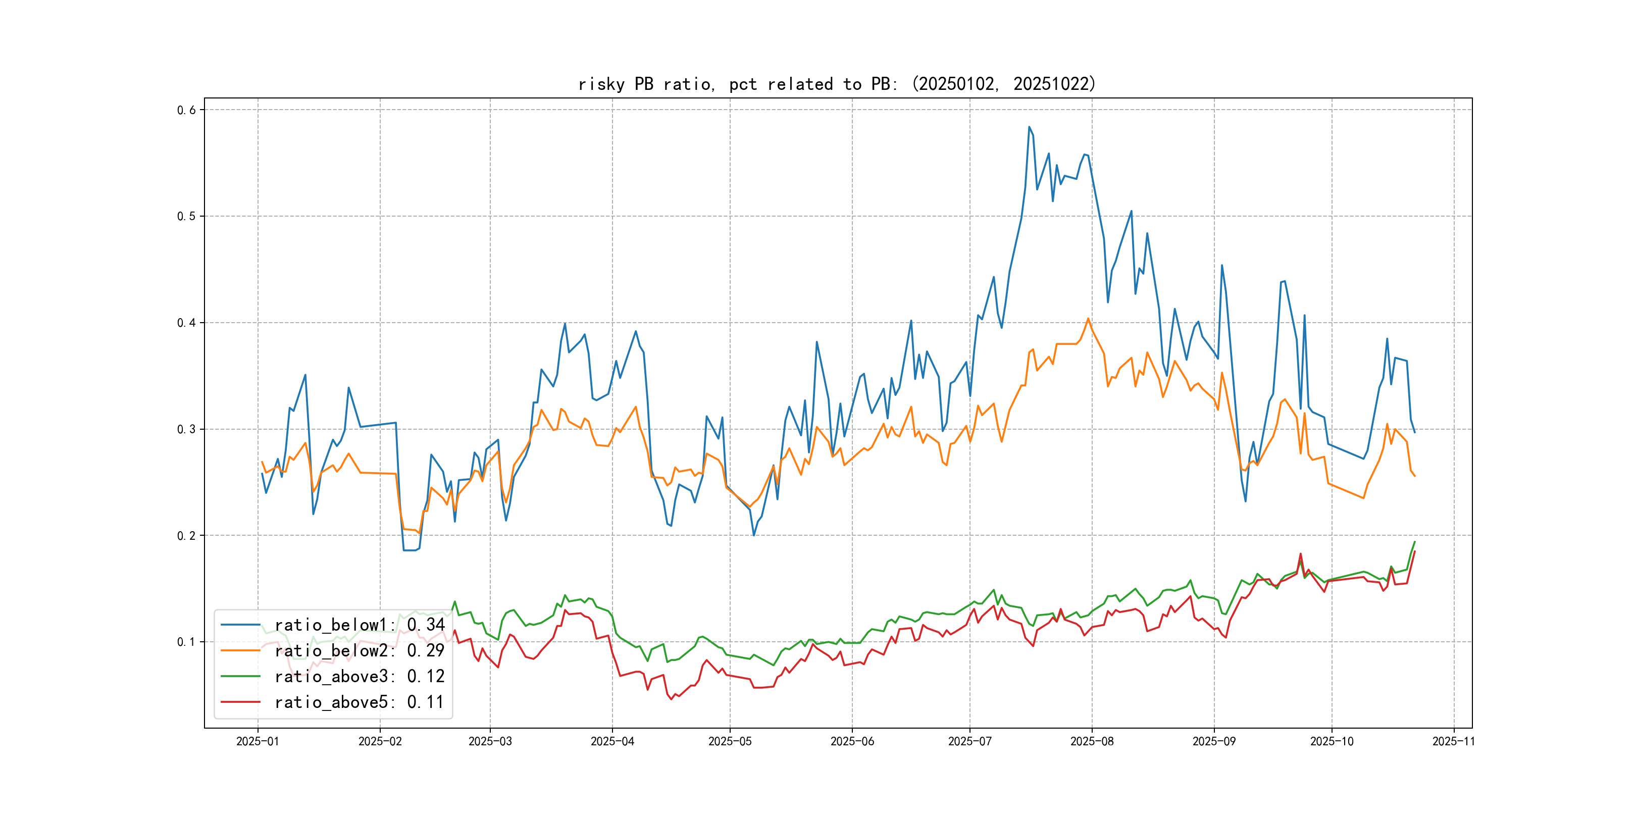
Task: Select the 'ratio_below1: 0.34' legend label
Action: point(360,625)
